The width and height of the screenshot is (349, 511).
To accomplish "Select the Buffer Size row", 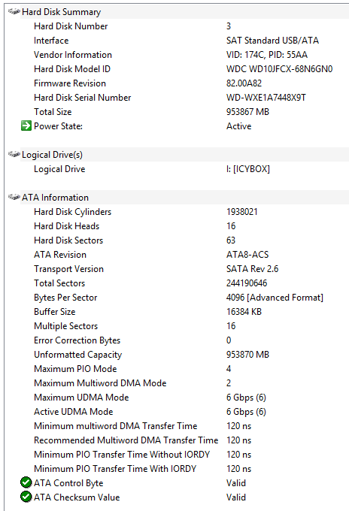I will pos(184,312).
